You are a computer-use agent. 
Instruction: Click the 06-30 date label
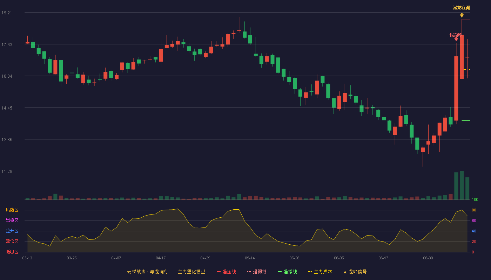click(428, 258)
